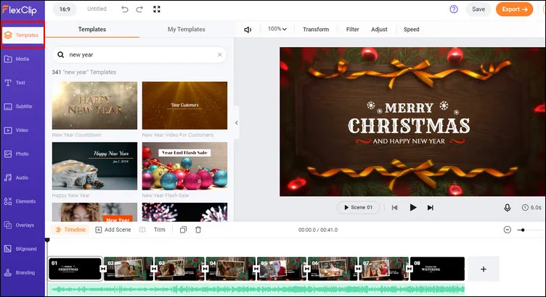This screenshot has width=546, height=297.
Task: Switch to the My Templates tab
Action: [187, 30]
